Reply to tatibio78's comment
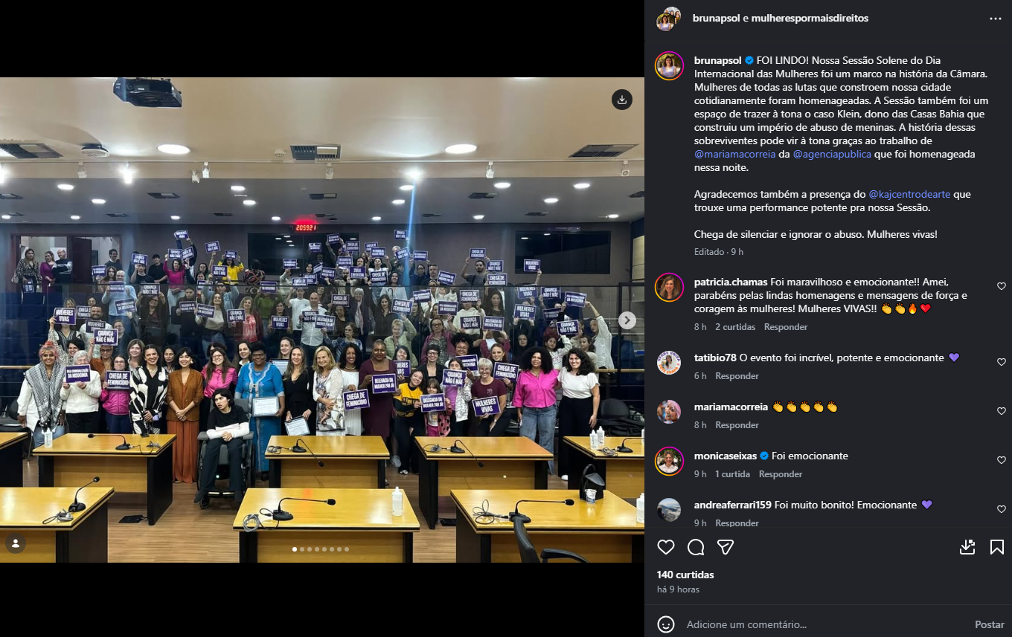Image resolution: width=1012 pixels, height=637 pixels. (x=737, y=376)
